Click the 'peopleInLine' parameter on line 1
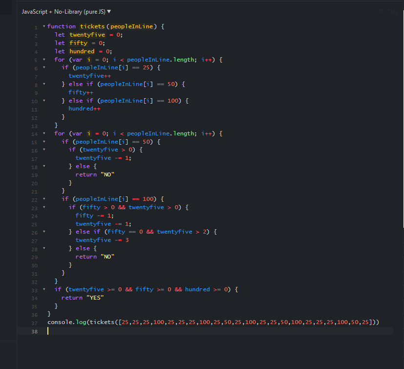This screenshot has height=369, width=404. click(x=132, y=26)
